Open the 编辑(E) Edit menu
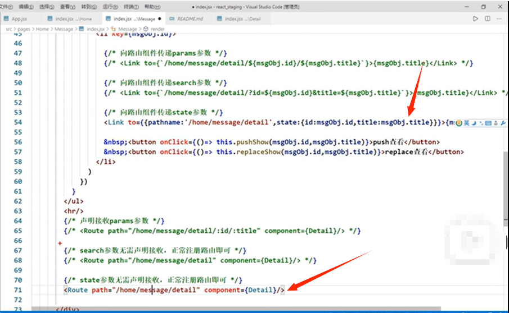 (x=26, y=7)
